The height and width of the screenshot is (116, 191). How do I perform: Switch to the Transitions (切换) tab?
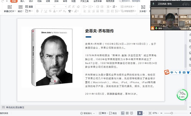coord(39,1)
